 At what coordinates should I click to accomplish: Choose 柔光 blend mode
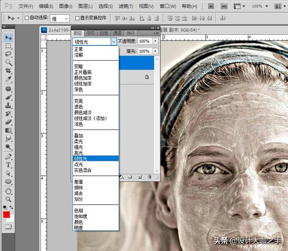coord(96,141)
